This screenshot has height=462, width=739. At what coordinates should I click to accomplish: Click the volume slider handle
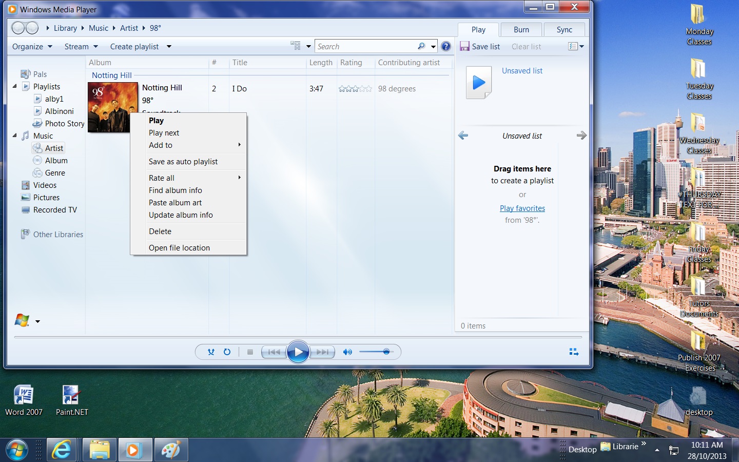[386, 352]
